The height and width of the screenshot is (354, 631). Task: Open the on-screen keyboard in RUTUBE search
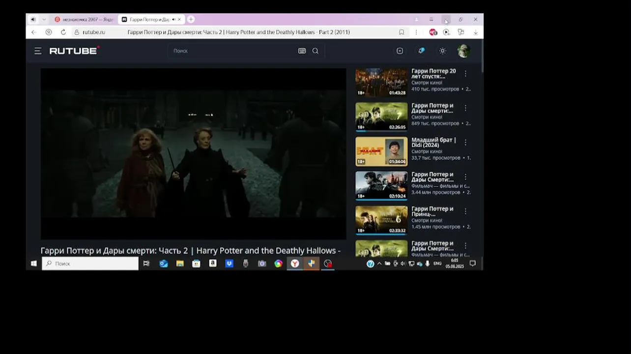point(302,51)
